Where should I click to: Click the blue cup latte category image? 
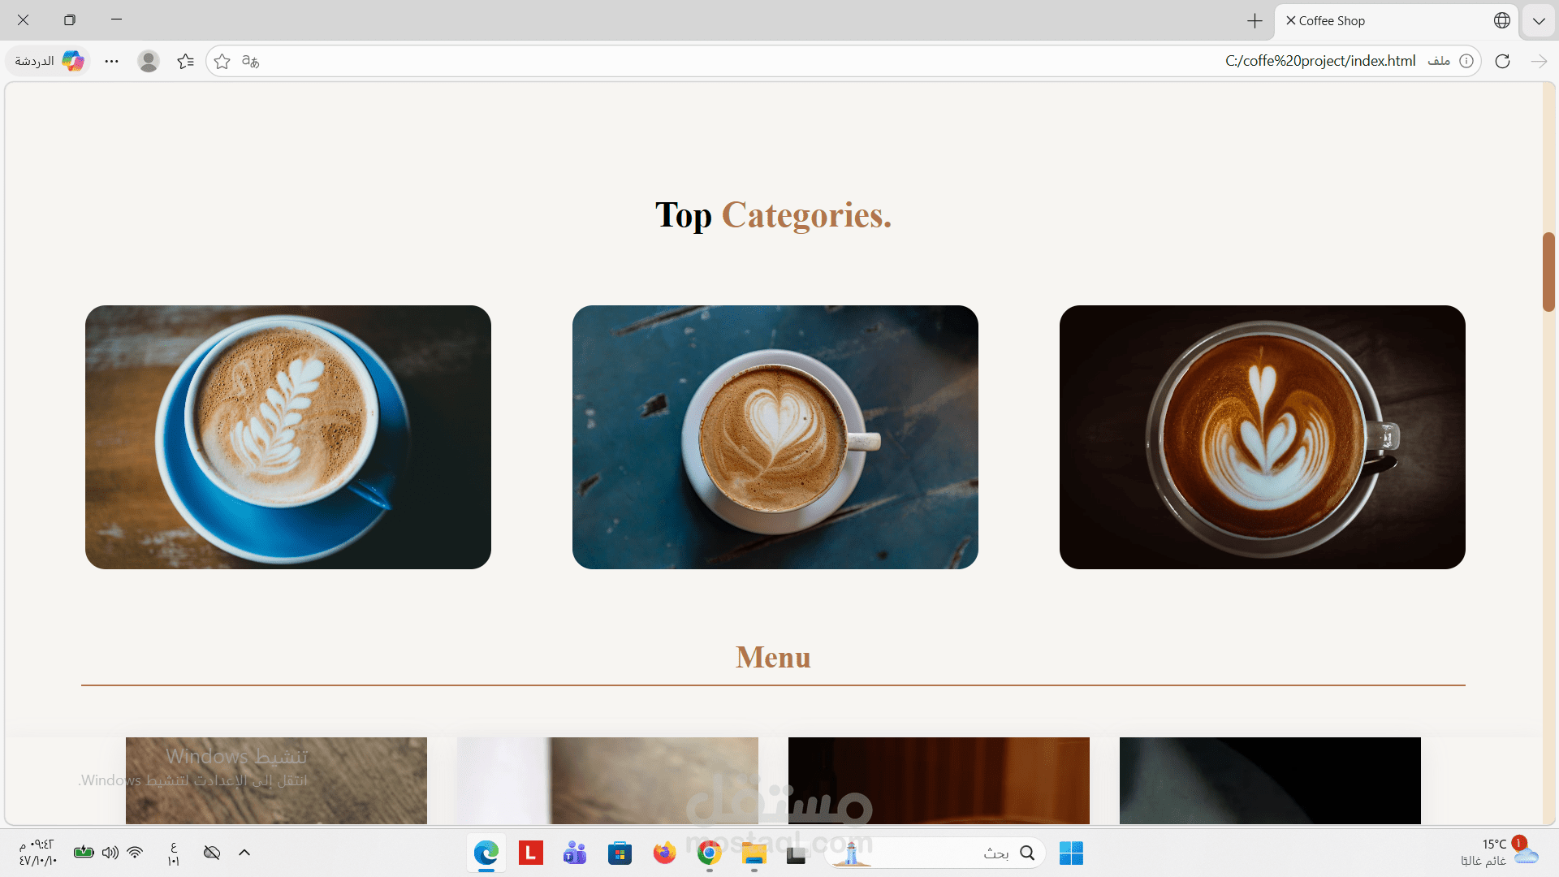[288, 437]
